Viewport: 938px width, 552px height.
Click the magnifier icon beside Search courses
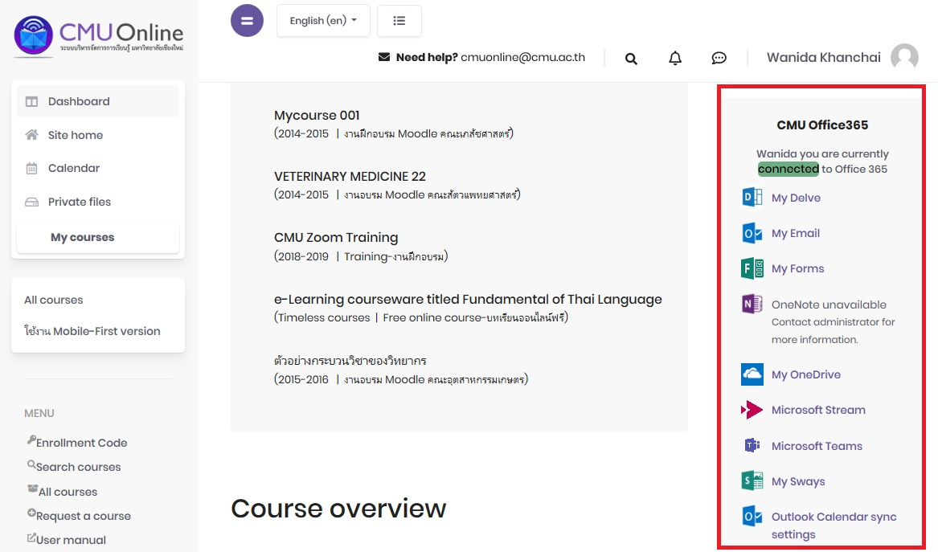tap(31, 464)
